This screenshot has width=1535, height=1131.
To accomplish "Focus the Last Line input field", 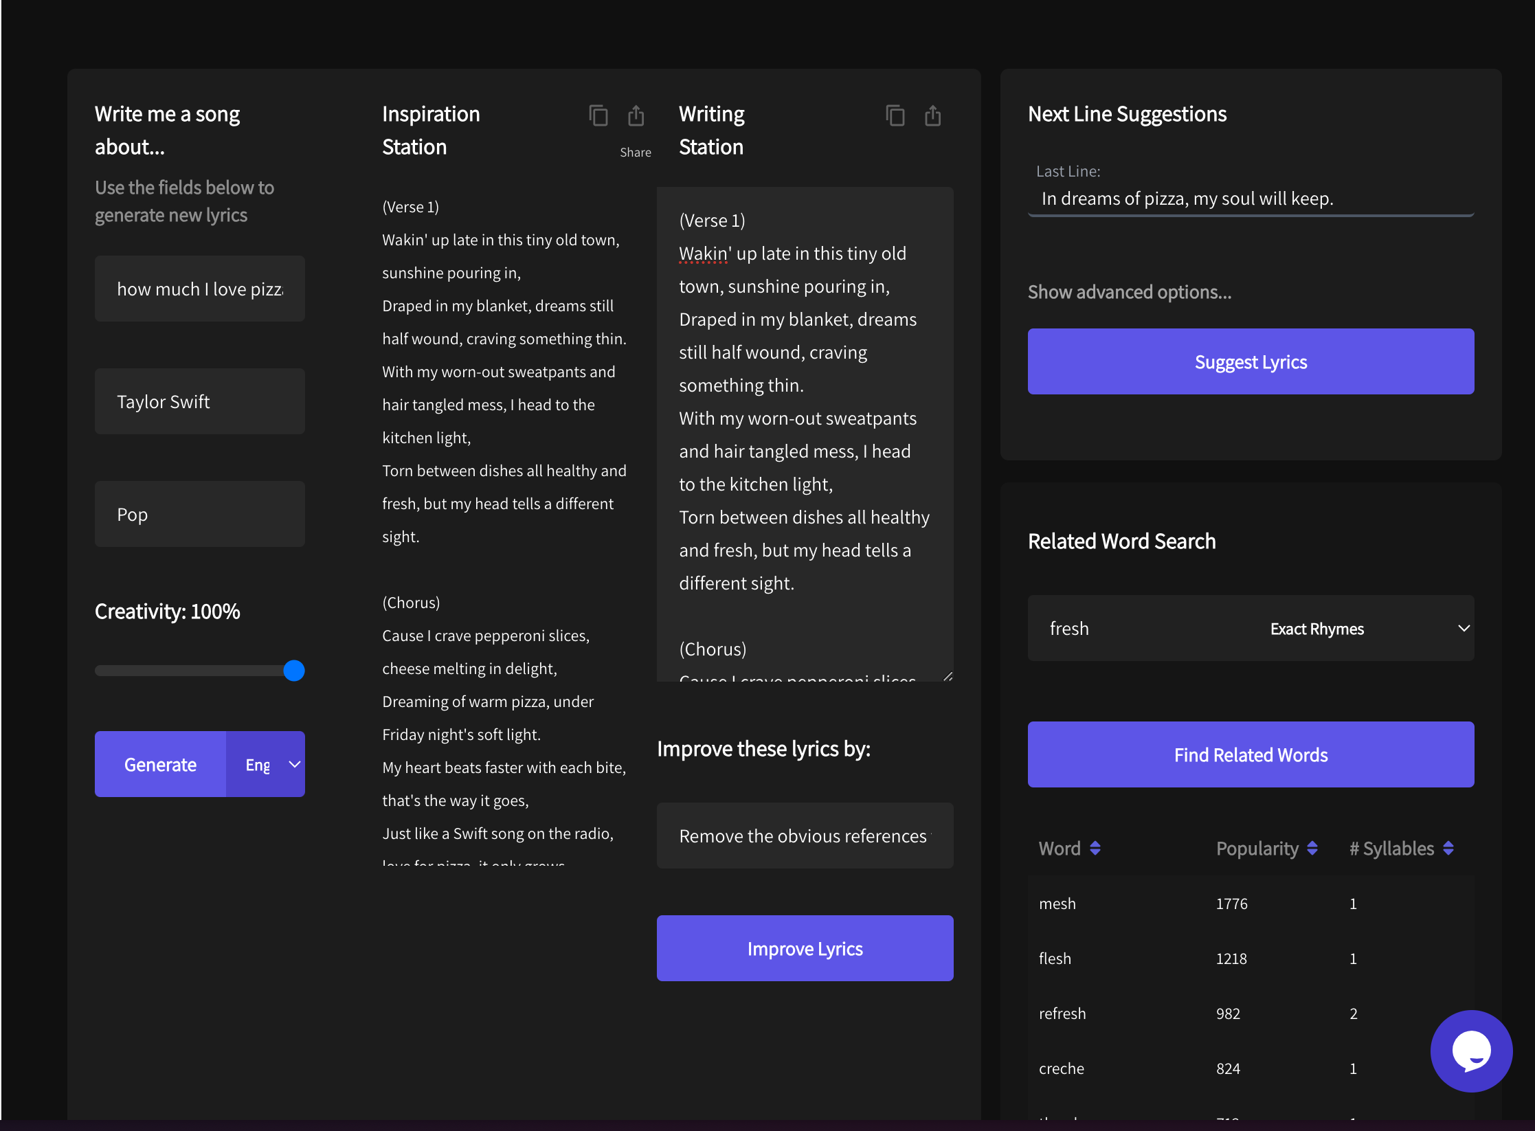I will 1251,199.
